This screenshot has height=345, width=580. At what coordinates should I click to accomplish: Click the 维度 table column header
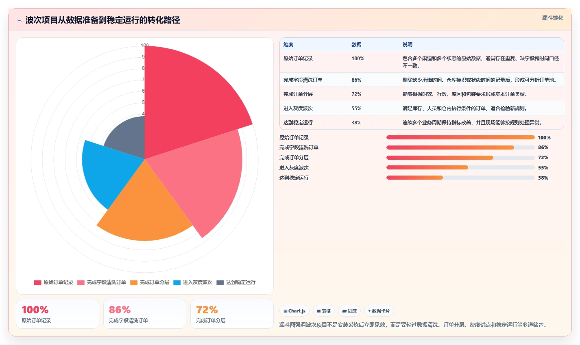click(x=288, y=45)
